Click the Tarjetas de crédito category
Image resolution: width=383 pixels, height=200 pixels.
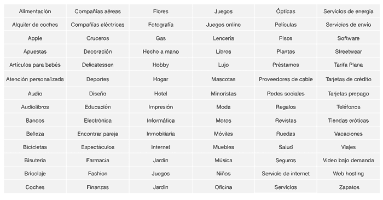(349, 79)
